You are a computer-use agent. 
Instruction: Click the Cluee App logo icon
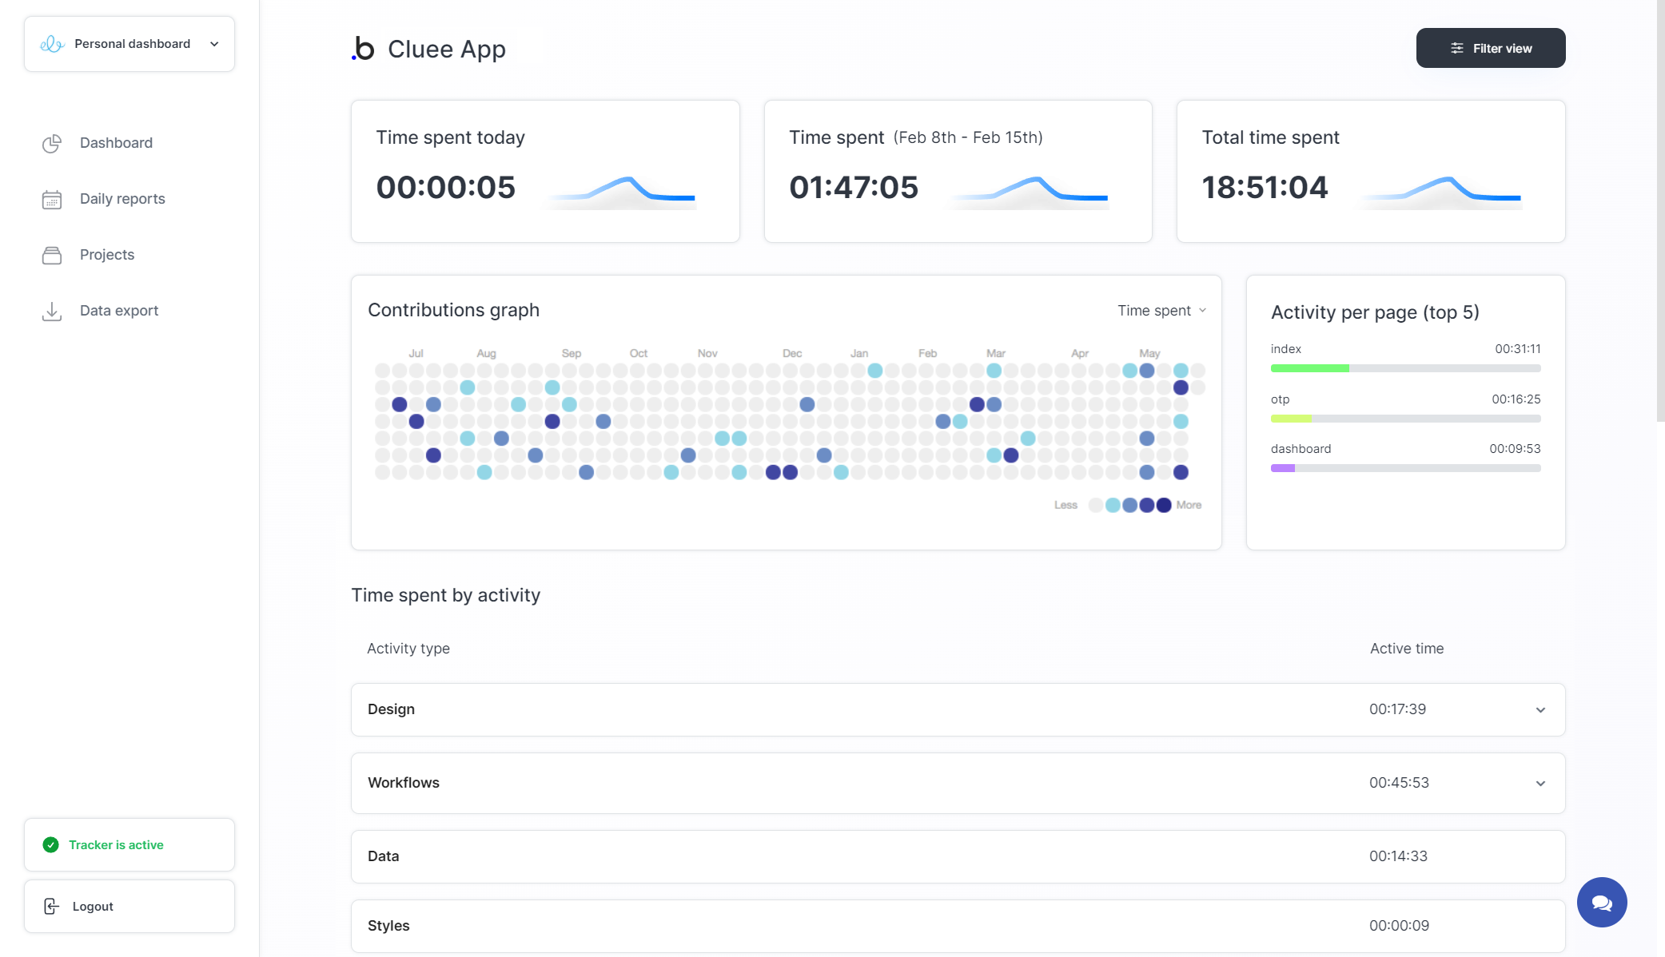tap(363, 49)
